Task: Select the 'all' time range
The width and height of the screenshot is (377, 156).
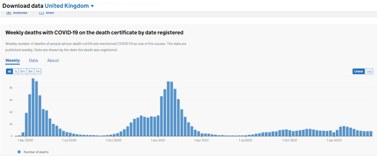Action: point(9,72)
